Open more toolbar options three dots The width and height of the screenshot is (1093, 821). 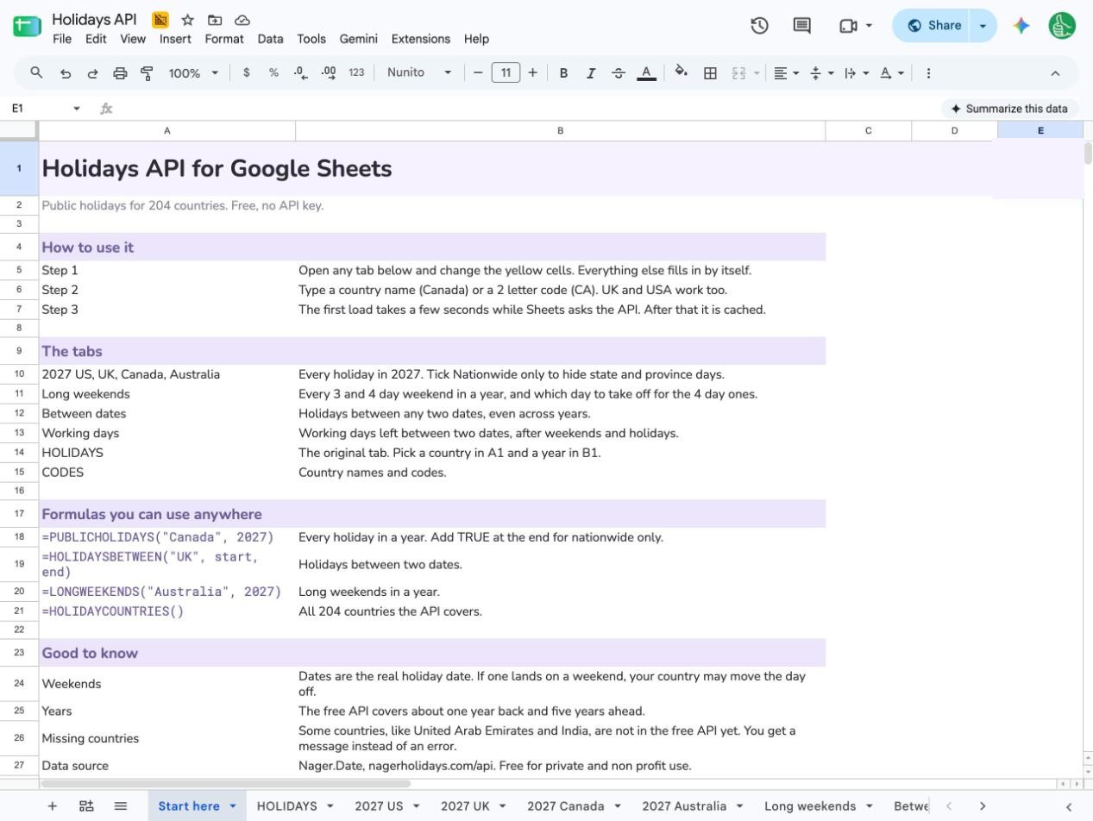928,73
